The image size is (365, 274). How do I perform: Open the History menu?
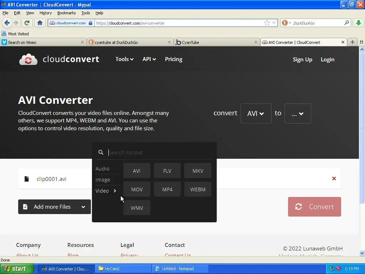coord(45,13)
